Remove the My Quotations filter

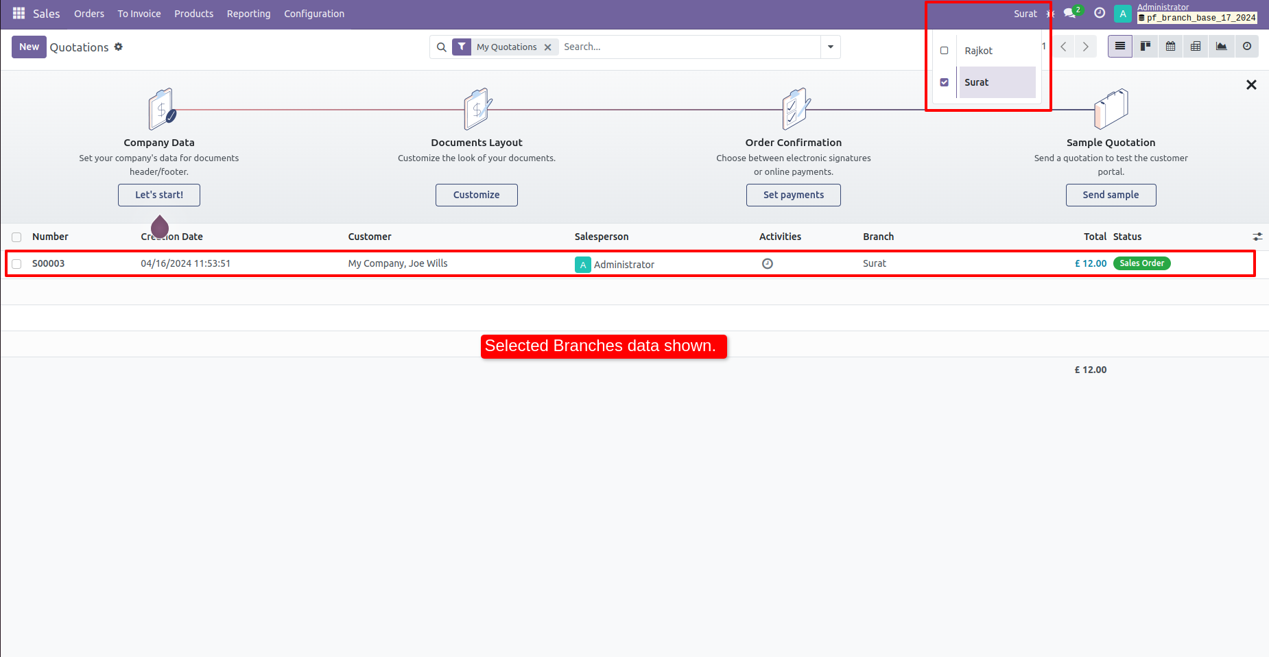pos(547,47)
